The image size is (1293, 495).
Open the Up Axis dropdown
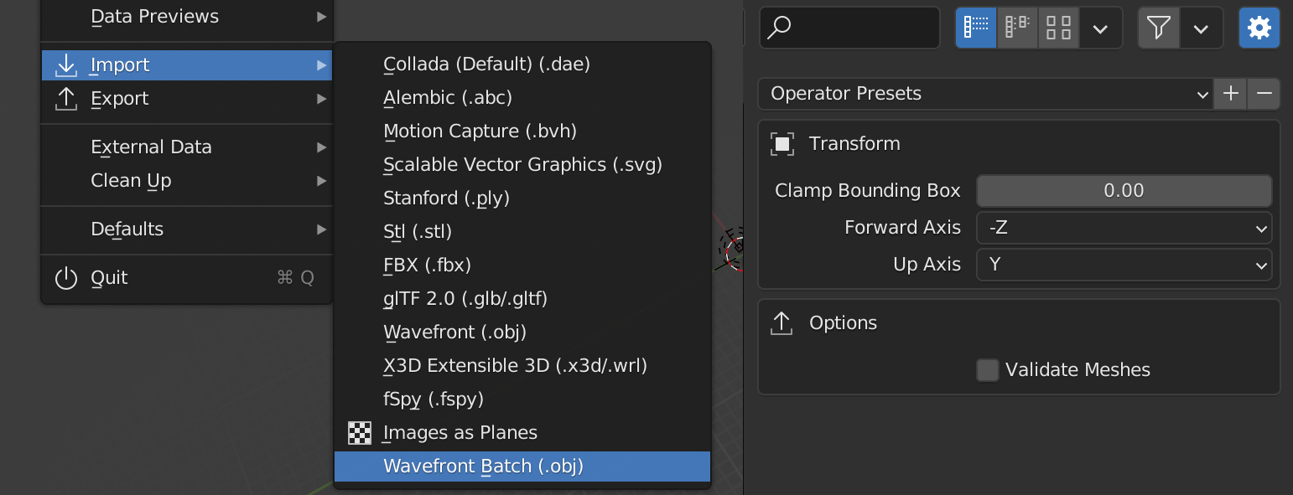pos(1124,266)
